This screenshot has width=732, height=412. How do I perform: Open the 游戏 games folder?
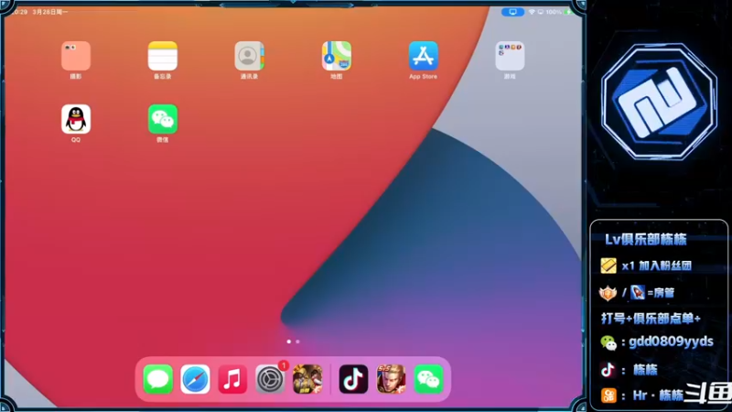point(510,56)
